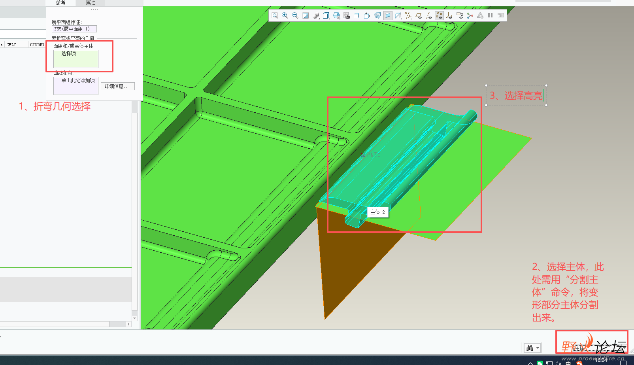Click the horizontal scrollbar right arrow
This screenshot has height=365, width=634.
128,324
